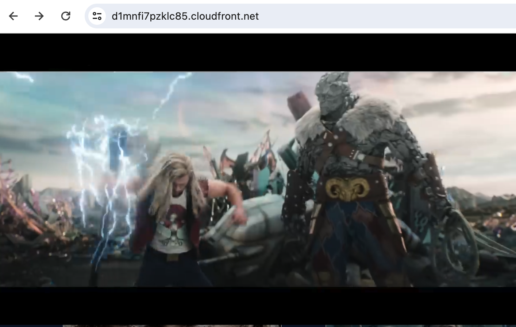Go forward with the browser forward arrow
Viewport: 516px width, 327px height.
39,16
